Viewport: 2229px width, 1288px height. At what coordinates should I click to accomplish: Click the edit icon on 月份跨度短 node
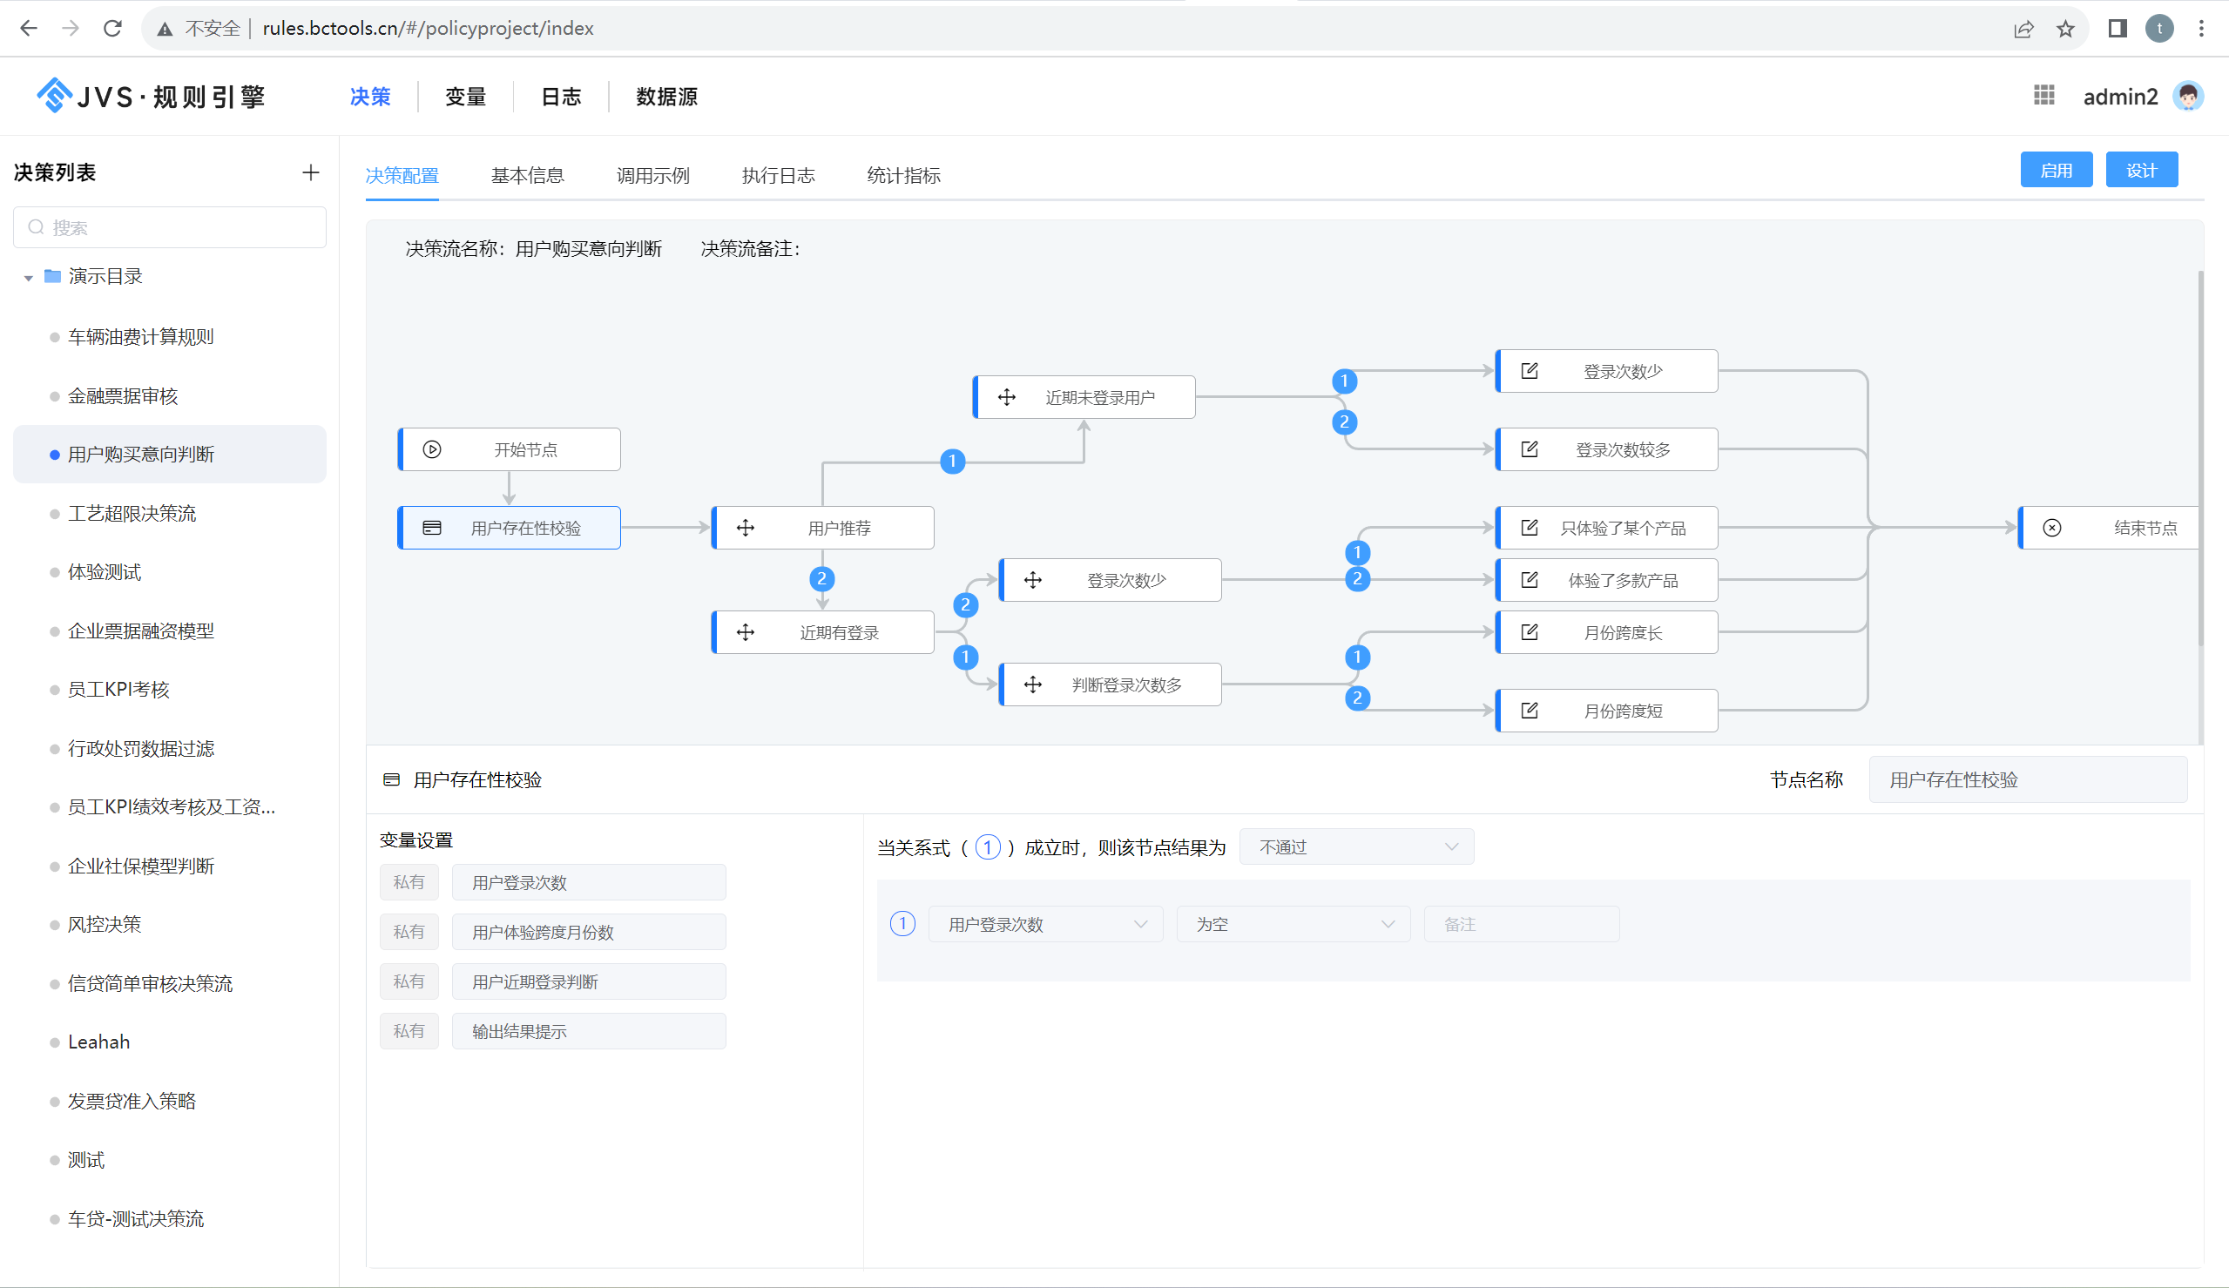pyautogui.click(x=1530, y=711)
